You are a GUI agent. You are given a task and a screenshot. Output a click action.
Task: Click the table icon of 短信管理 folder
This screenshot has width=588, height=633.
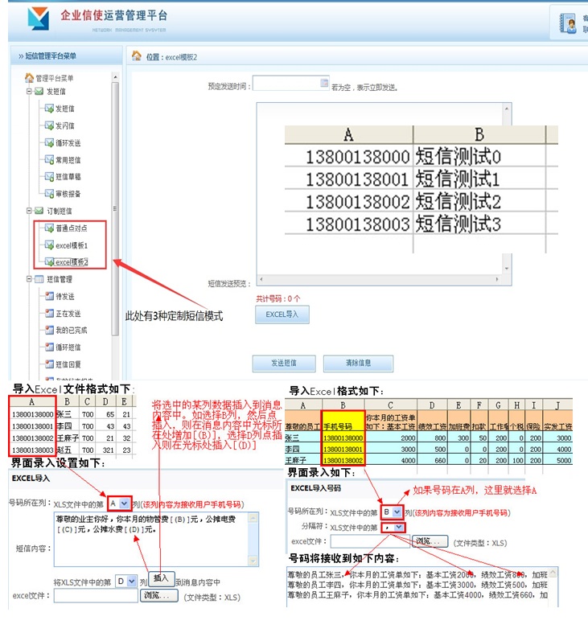pyautogui.click(x=39, y=279)
